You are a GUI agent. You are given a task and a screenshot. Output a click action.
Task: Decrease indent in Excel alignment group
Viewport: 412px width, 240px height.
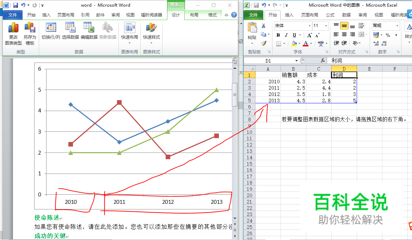point(336,43)
